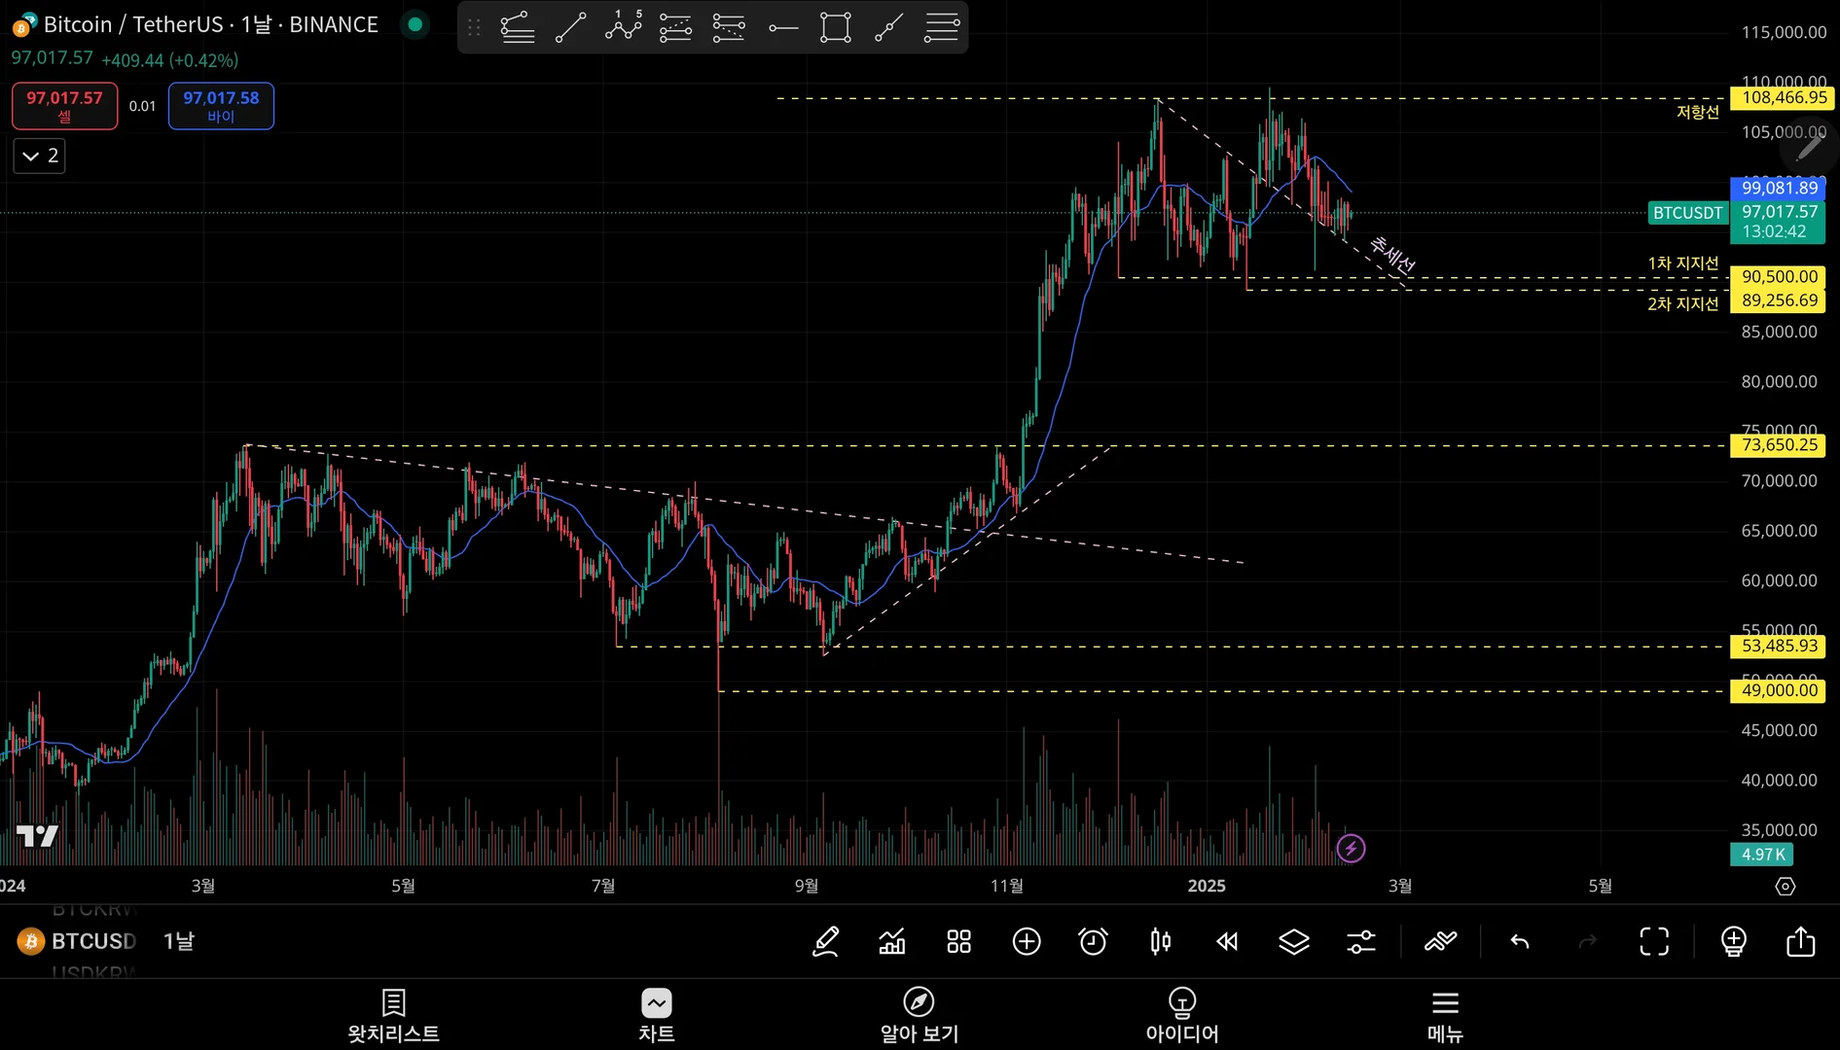Tap the wavy double-line icon

click(x=1440, y=941)
